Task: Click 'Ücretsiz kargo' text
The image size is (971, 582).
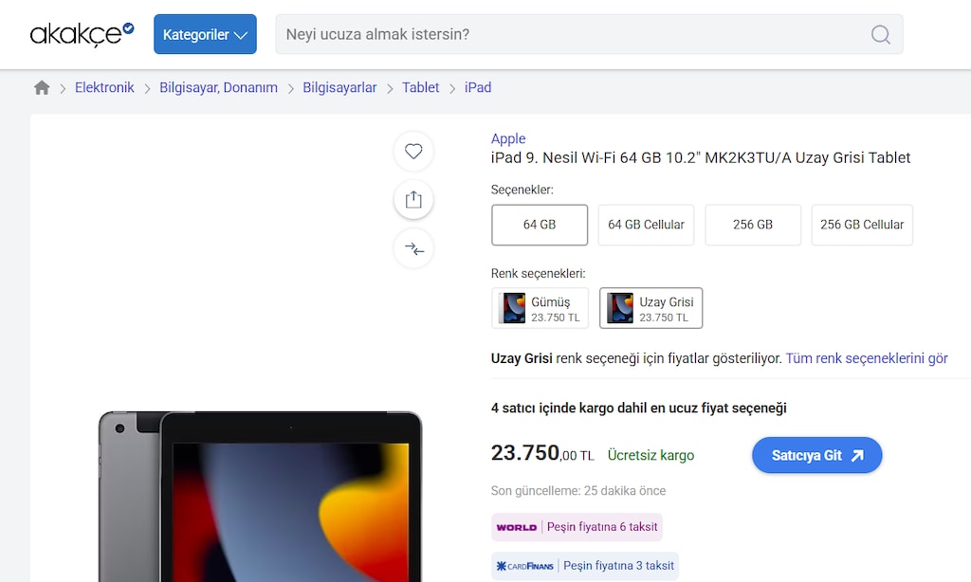Action: click(x=650, y=456)
